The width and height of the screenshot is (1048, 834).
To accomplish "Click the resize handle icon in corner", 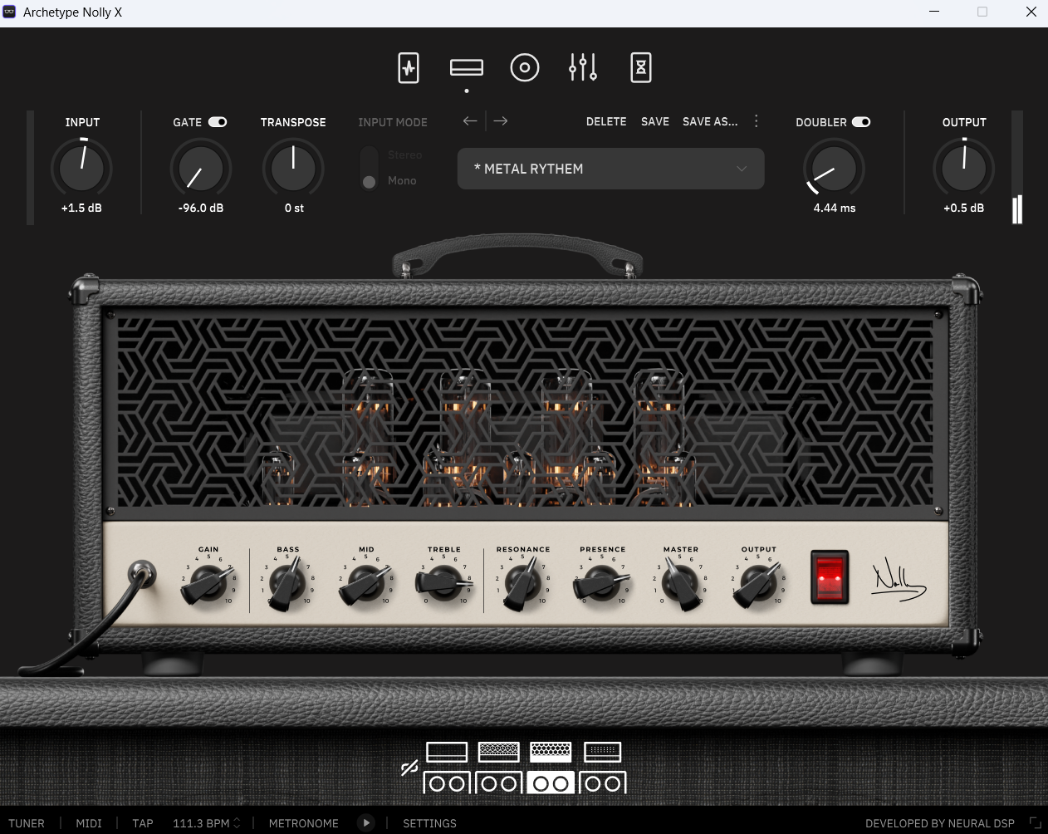I will click(1035, 822).
